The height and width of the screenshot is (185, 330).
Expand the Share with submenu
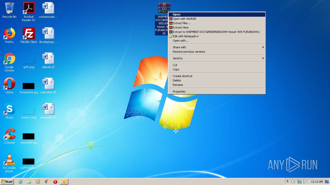[217, 47]
